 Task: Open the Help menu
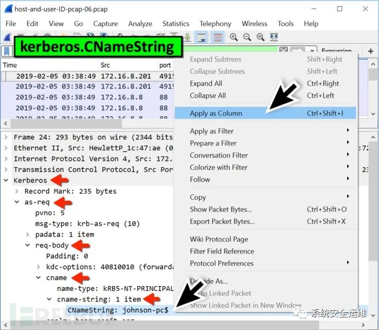tap(311, 24)
